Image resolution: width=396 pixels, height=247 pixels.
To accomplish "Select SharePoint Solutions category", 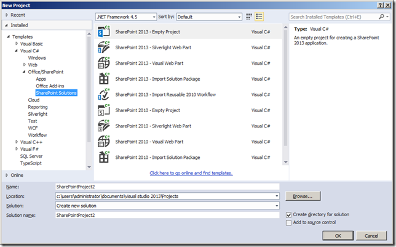I will pos(57,93).
